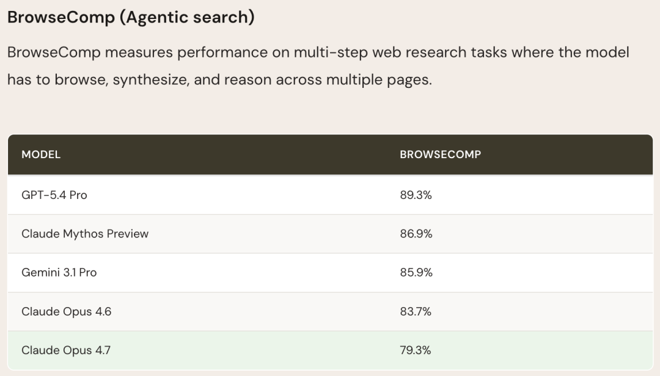Click the MODEL column header
Viewport: 660px width, 376px height.
coord(41,154)
